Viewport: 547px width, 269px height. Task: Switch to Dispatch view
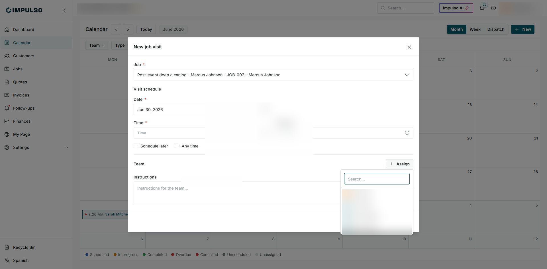point(496,29)
